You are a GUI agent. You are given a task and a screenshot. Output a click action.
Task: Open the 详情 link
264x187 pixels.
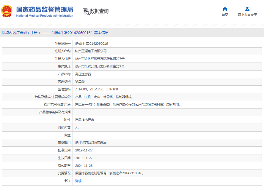(x=78, y=181)
